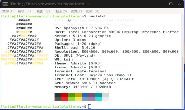Click the light purple color block, bottom row
185x110 pixels.
click(92, 99)
